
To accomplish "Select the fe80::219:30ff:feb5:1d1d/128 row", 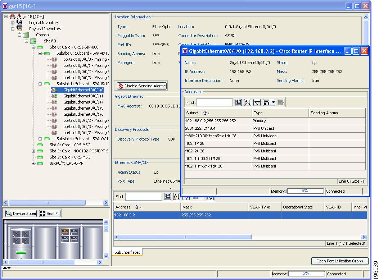I will pos(275,136).
